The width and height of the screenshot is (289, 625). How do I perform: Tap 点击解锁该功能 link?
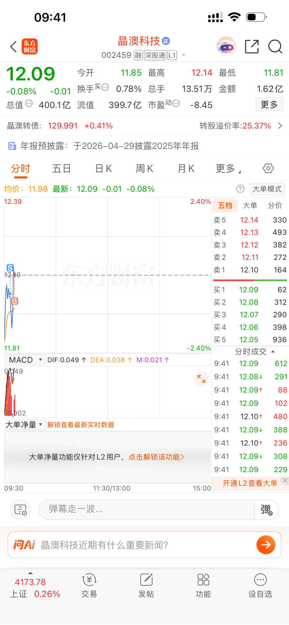click(x=156, y=457)
